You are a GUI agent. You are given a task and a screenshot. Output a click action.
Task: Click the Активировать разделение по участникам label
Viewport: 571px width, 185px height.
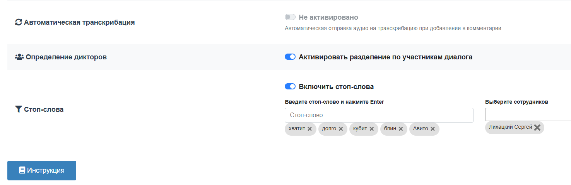tap(385, 57)
